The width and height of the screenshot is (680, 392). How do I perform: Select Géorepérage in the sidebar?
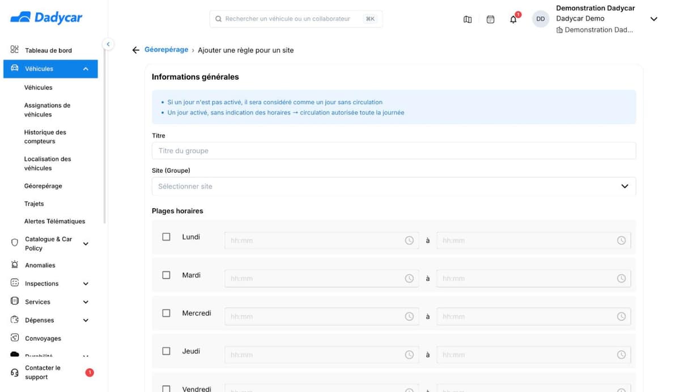pyautogui.click(x=43, y=186)
